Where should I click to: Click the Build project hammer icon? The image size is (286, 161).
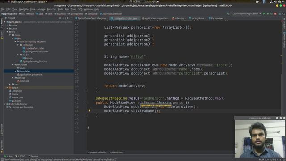pos(228,14)
